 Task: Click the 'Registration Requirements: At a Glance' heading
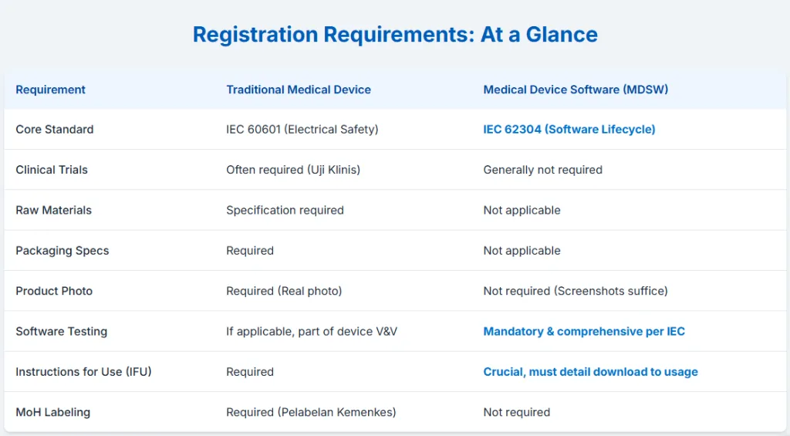pyautogui.click(x=395, y=35)
